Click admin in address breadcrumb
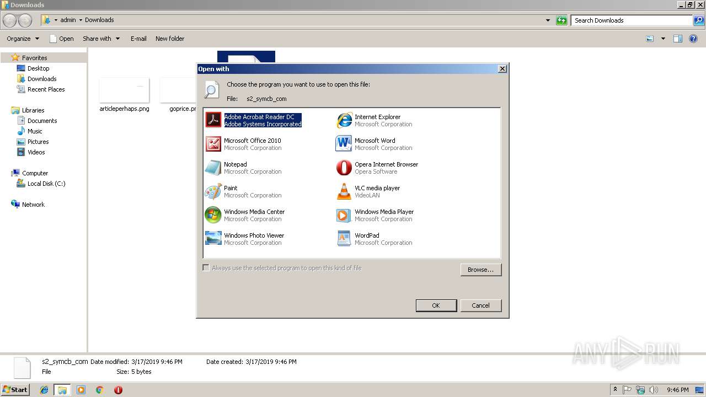Image resolution: width=706 pixels, height=397 pixels. (68, 20)
